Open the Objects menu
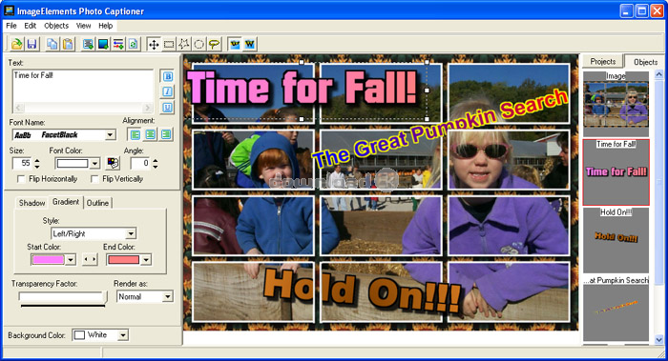 point(56,26)
